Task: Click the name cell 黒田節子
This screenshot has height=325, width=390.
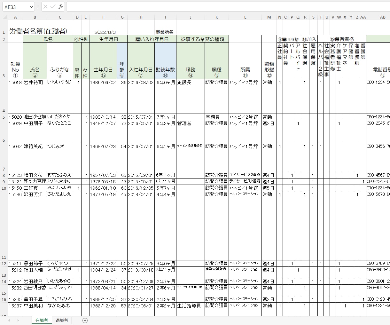Action: click(x=35, y=264)
